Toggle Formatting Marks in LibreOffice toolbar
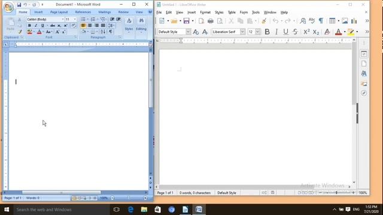Image resolution: width=383 pixels, height=215 pixels. pyautogui.click(x=321, y=21)
